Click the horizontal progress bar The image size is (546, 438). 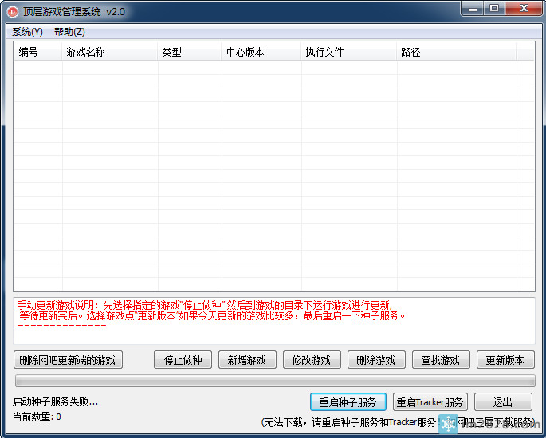tap(273, 381)
